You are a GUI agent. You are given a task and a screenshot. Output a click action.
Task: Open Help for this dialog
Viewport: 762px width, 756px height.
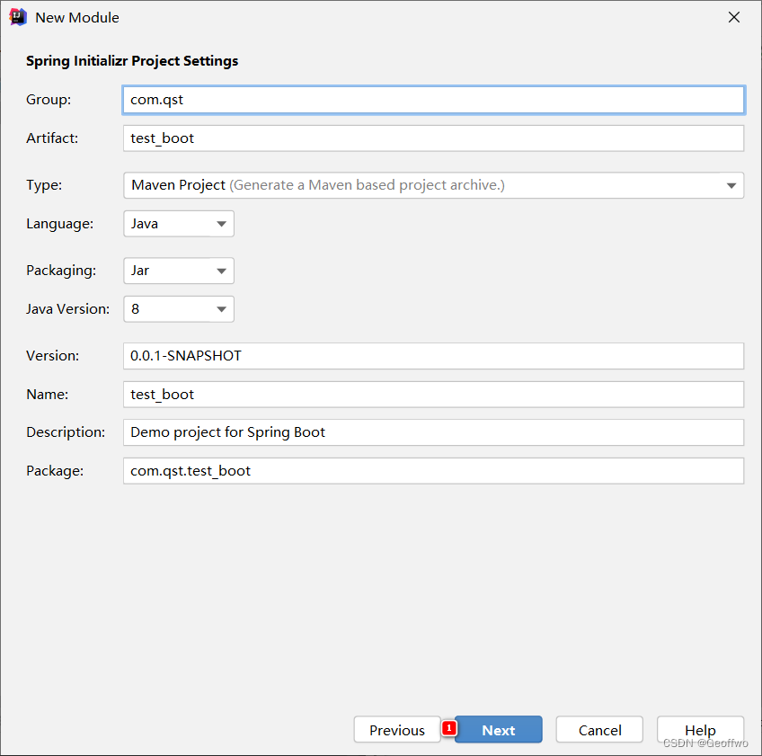coord(700,730)
